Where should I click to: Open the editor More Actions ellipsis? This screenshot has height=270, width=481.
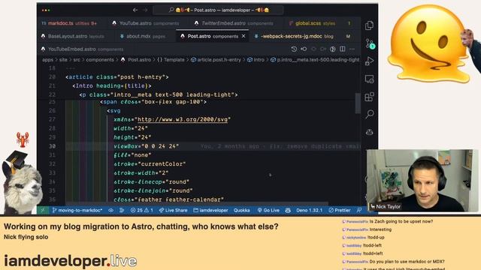(352, 49)
